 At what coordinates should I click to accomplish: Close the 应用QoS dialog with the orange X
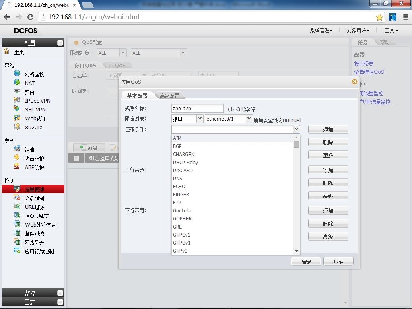coord(354,82)
